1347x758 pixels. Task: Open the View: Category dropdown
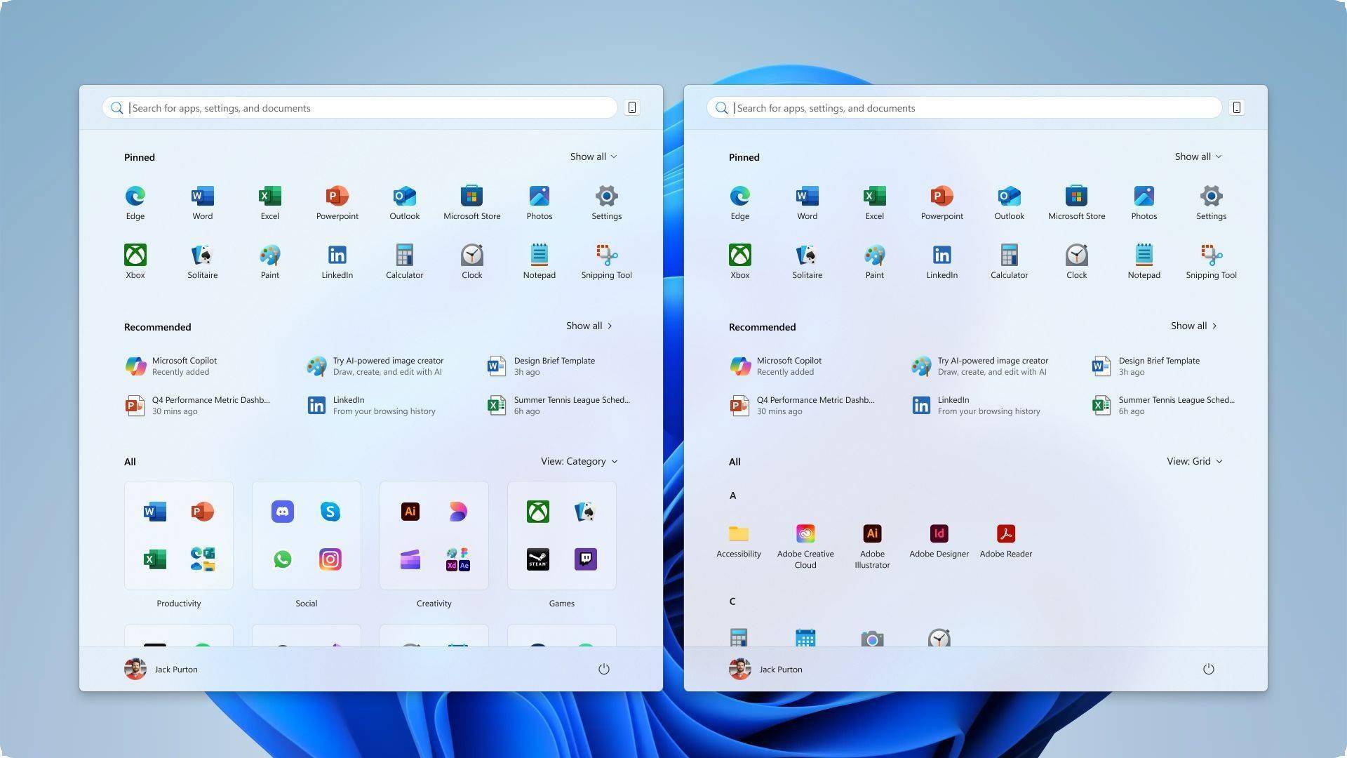pyautogui.click(x=578, y=461)
